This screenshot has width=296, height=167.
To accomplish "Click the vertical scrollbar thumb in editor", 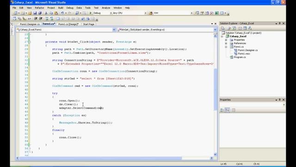I will pos(215,90).
